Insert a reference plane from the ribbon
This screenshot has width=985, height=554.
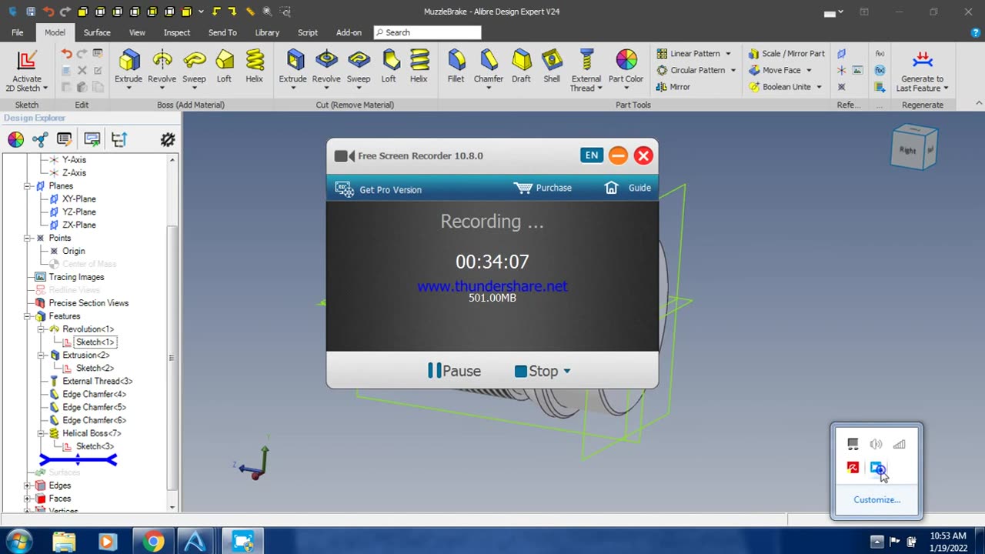tap(842, 54)
